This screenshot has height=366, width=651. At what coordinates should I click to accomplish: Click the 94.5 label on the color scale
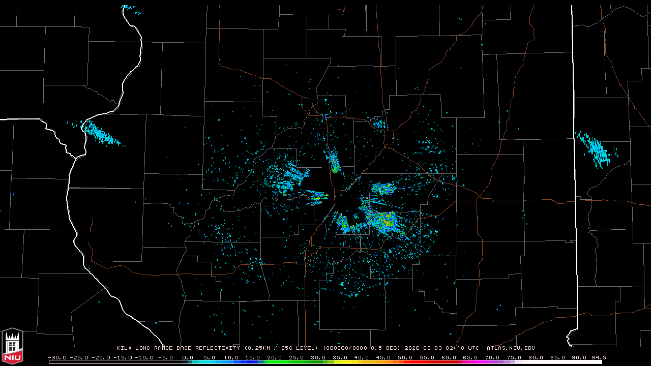click(595, 357)
